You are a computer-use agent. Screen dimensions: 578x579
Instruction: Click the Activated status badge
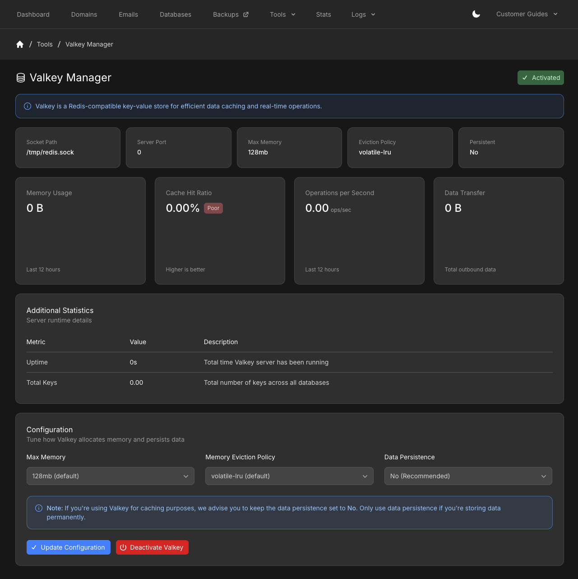pos(541,78)
